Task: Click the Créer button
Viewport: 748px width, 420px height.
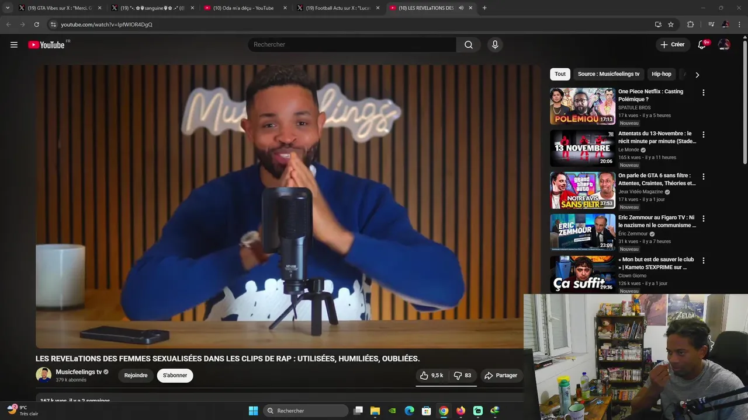Action: pos(672,45)
